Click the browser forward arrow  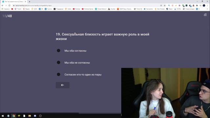(6, 6)
